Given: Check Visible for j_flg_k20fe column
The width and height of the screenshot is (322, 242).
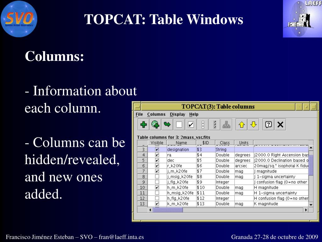Looking at the screenshot, I should pos(157,182).
